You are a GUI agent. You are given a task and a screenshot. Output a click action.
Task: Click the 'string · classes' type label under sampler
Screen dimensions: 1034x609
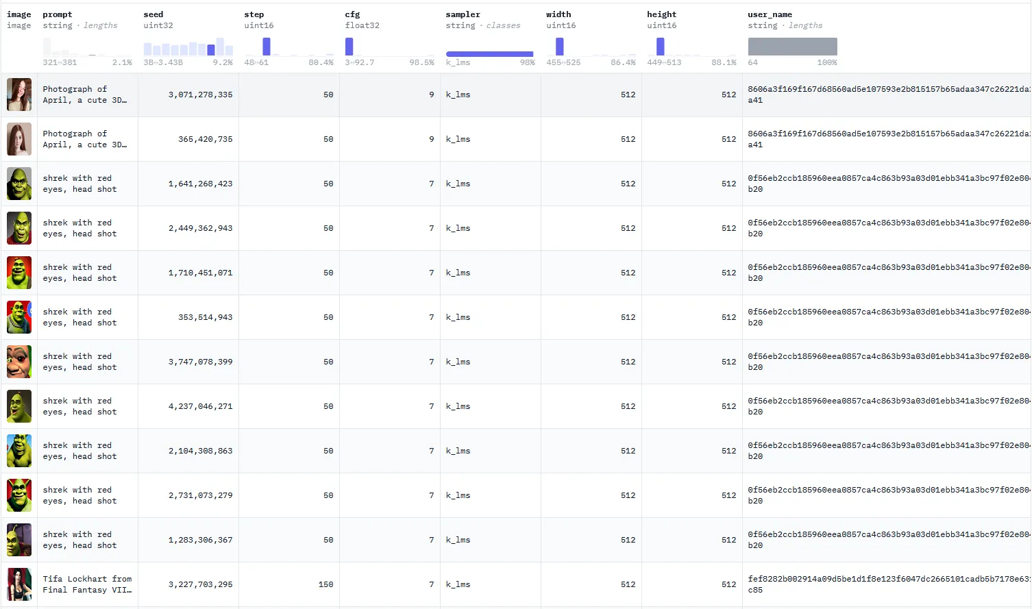pos(483,25)
